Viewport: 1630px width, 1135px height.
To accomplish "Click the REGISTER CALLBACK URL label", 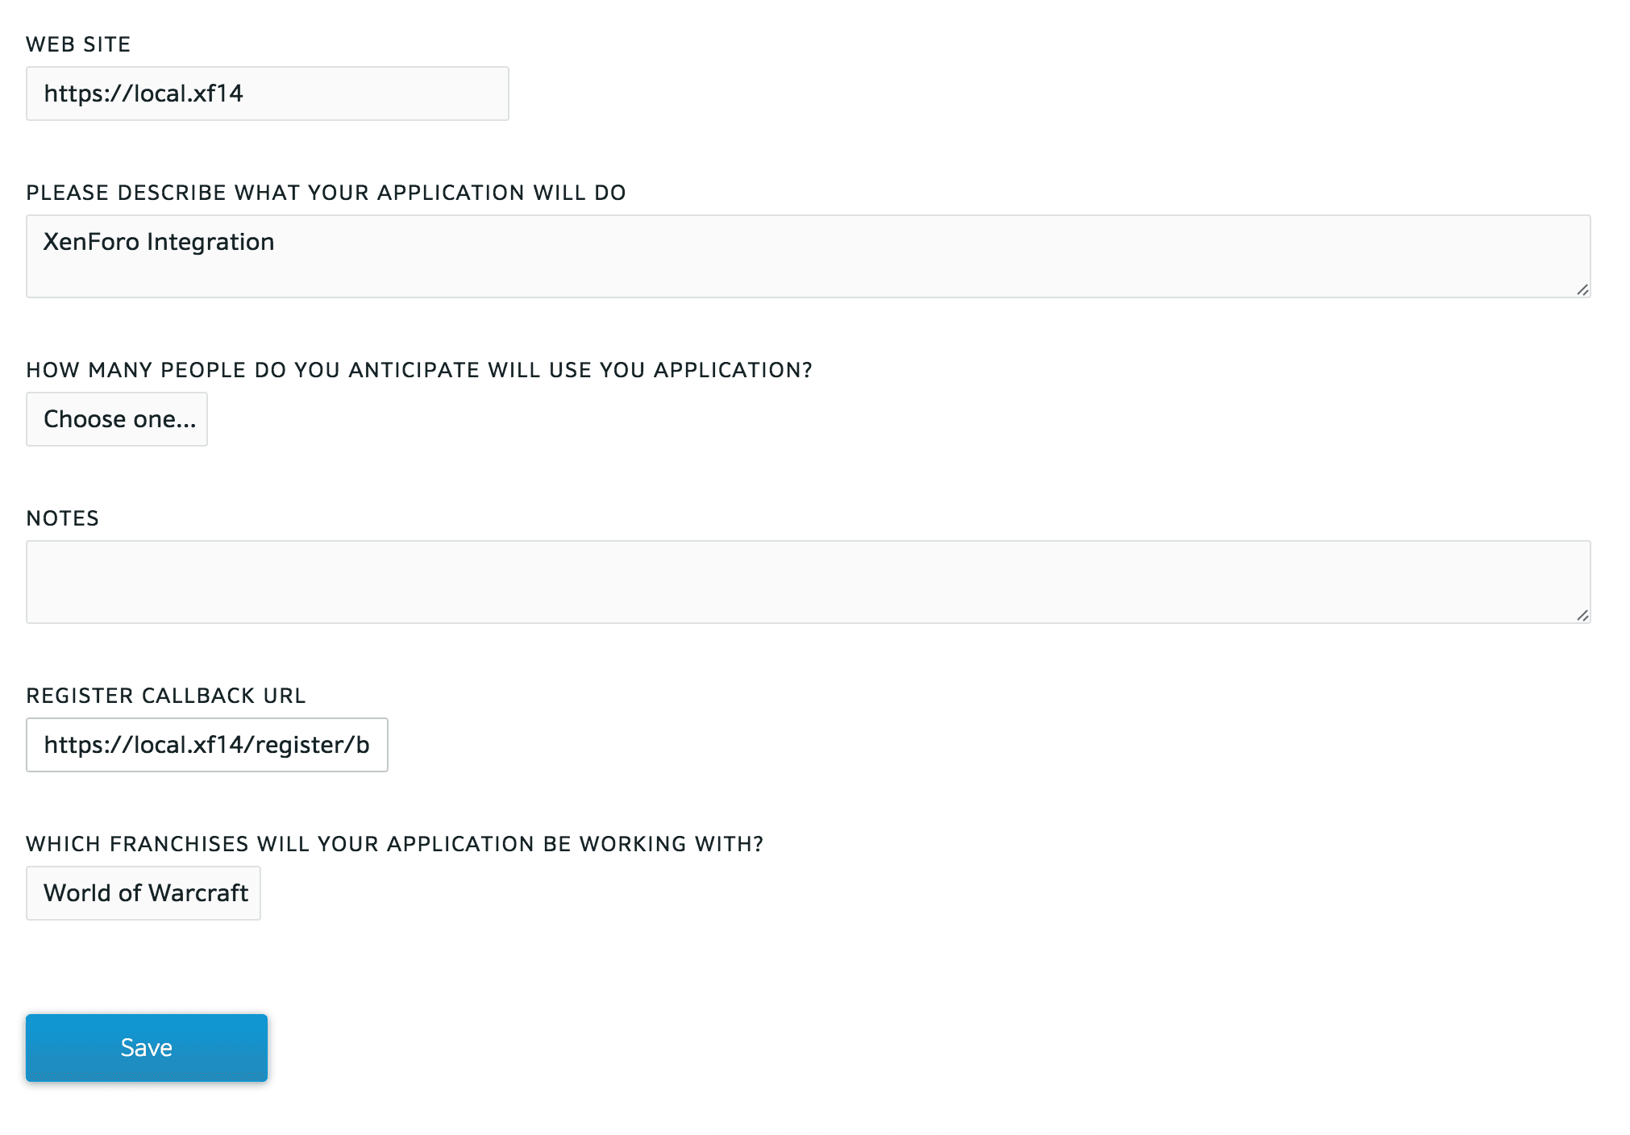I will (x=166, y=696).
